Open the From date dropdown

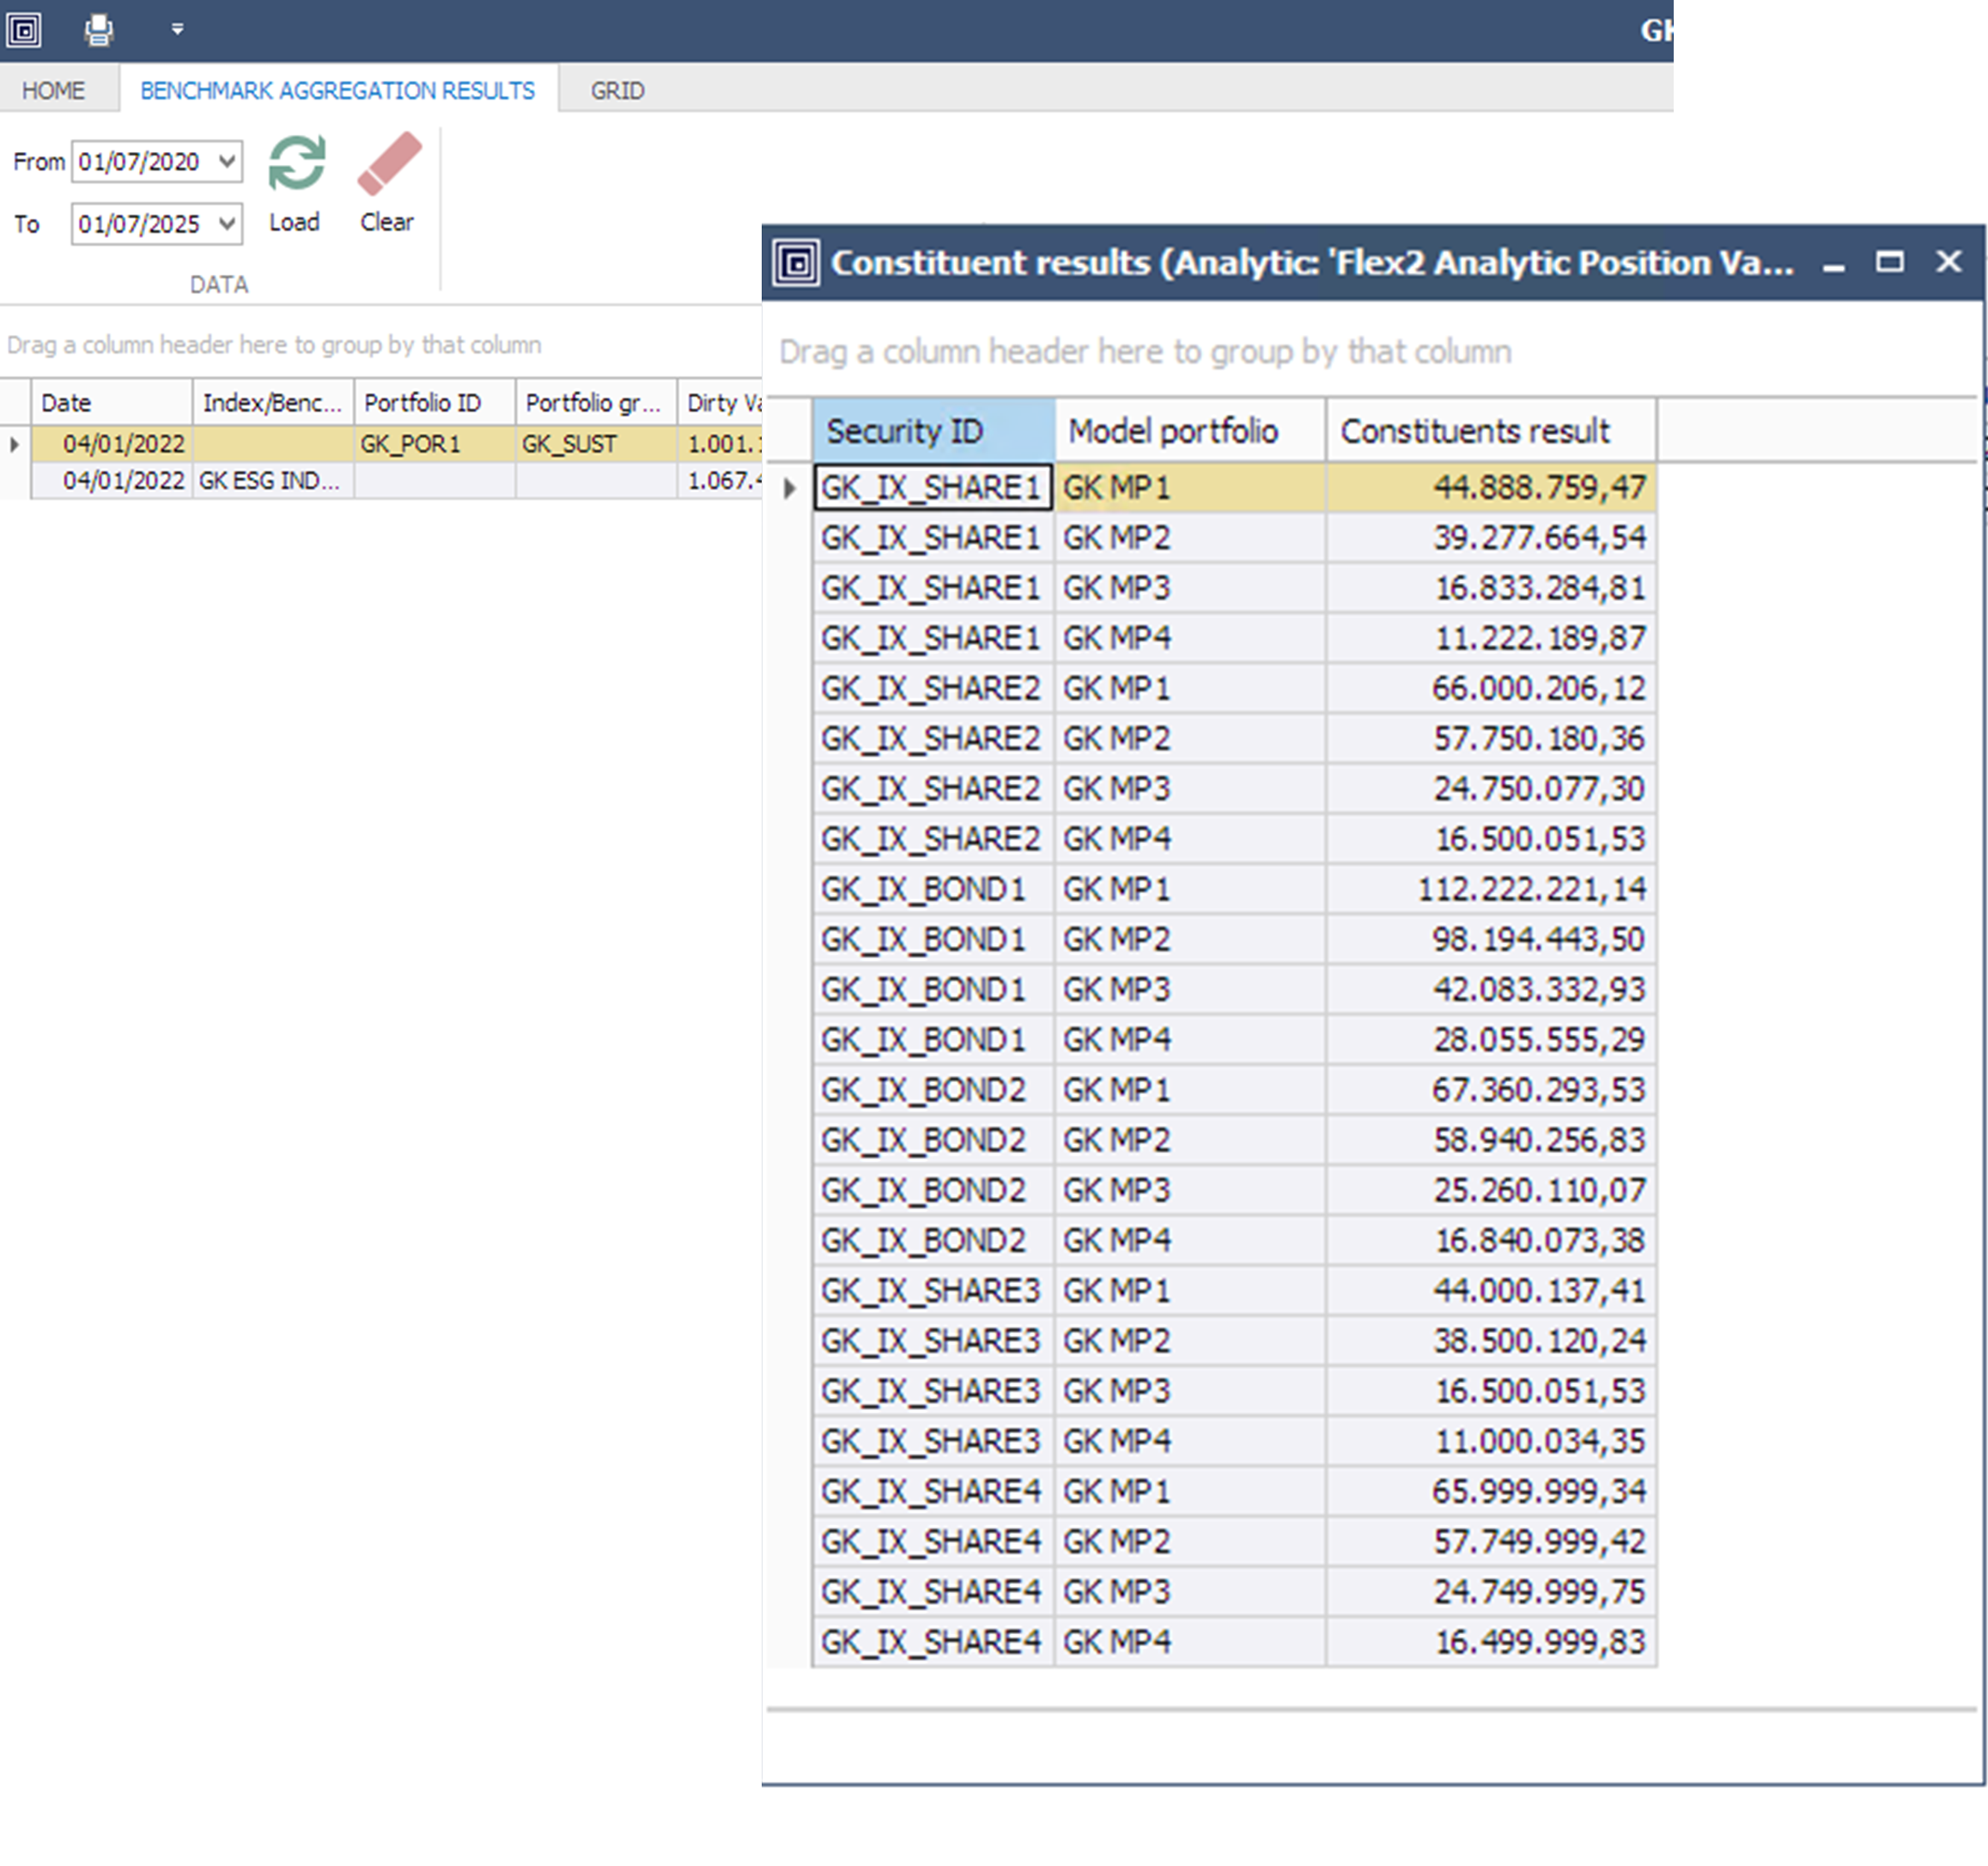pyautogui.click(x=227, y=161)
